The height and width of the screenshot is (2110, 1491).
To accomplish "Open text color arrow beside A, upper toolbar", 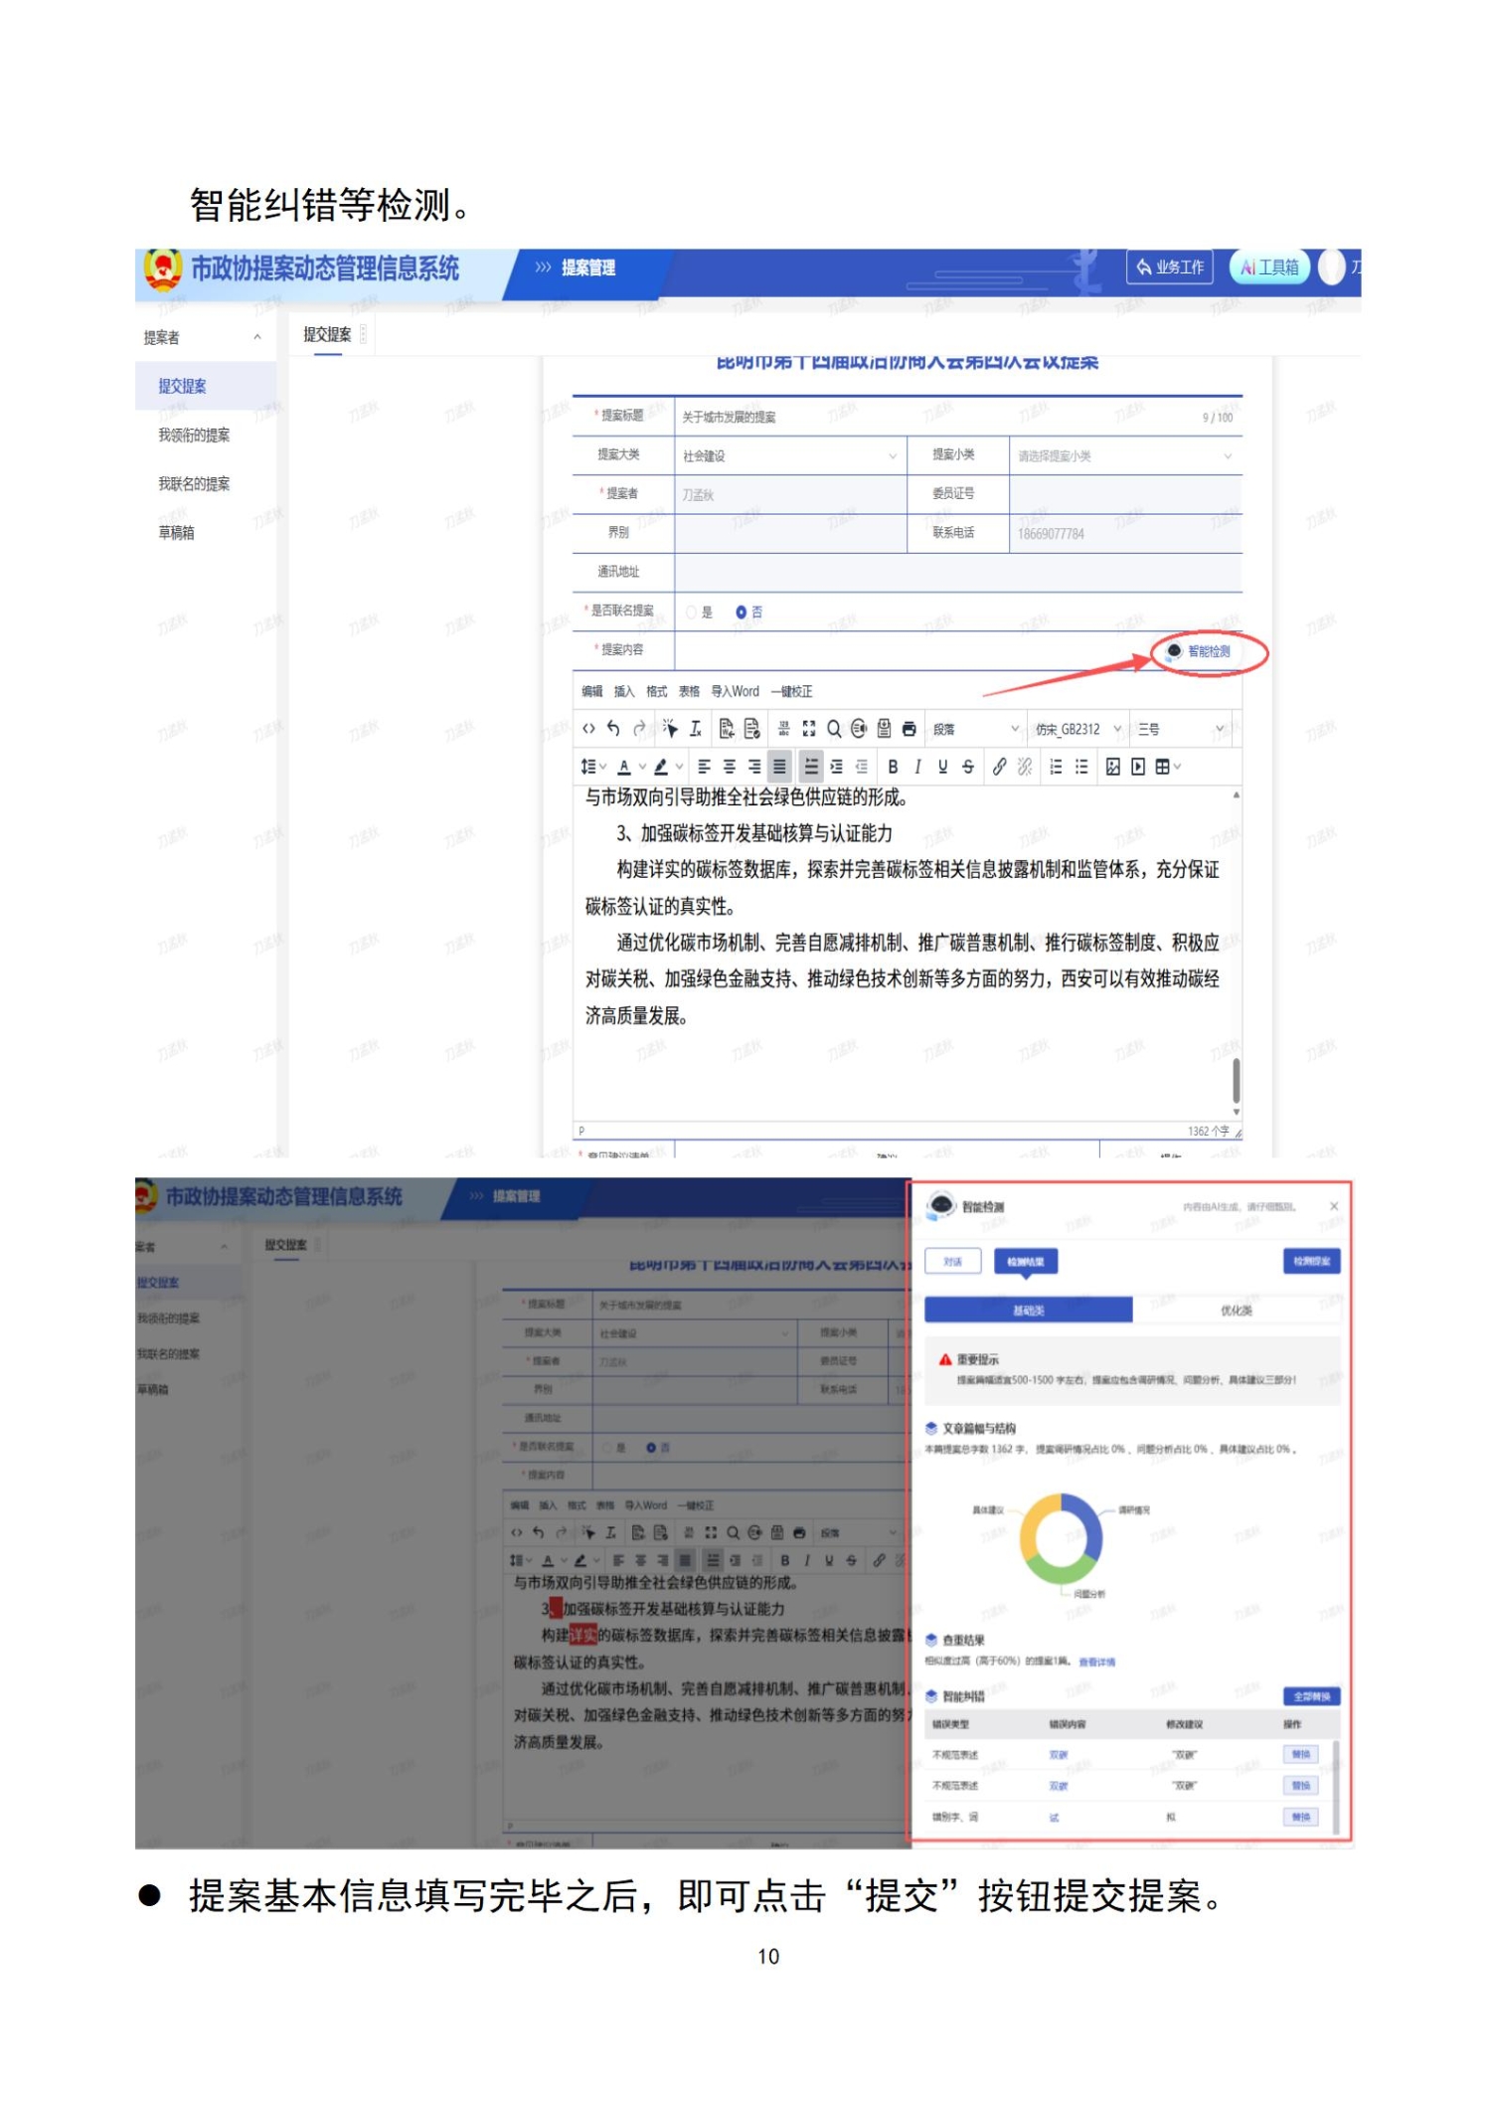I will [x=642, y=767].
